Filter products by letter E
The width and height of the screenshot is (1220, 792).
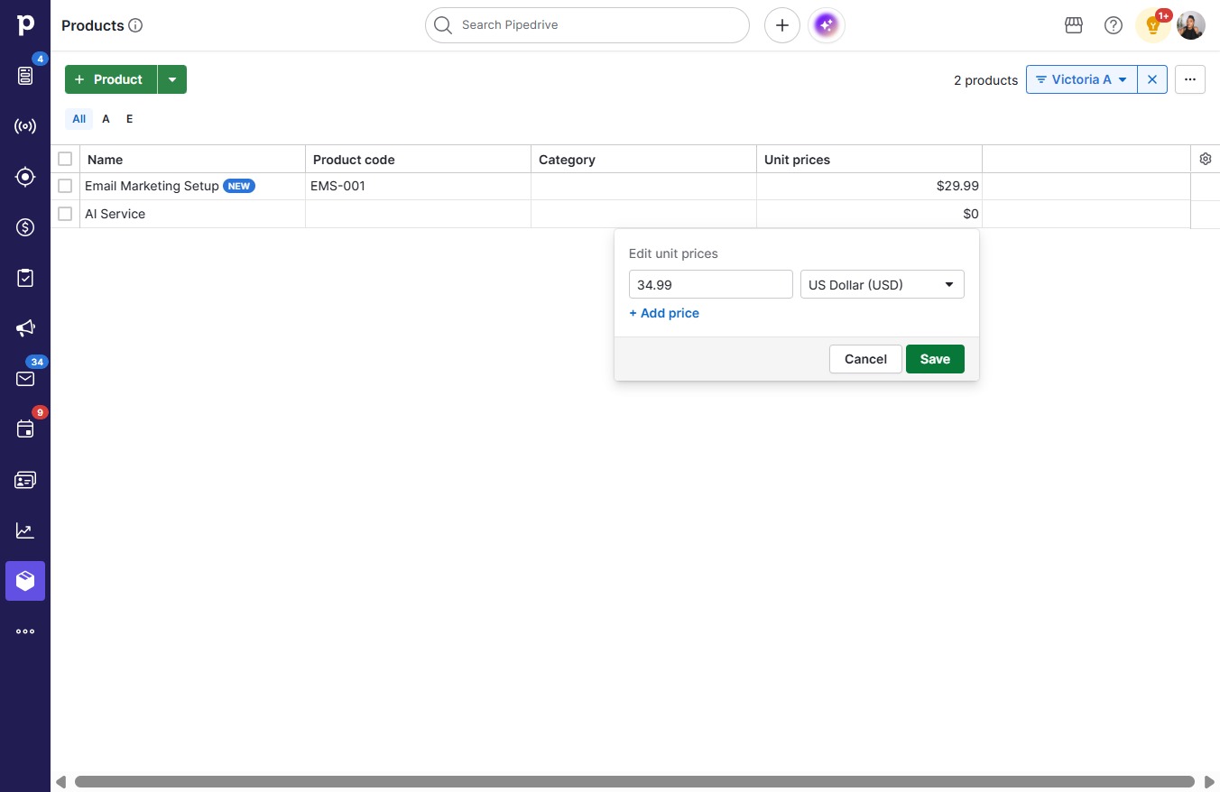(x=129, y=119)
